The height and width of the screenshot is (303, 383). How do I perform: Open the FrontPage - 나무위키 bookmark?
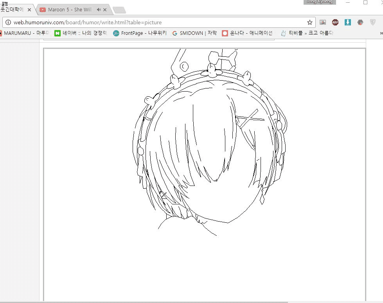pos(140,33)
